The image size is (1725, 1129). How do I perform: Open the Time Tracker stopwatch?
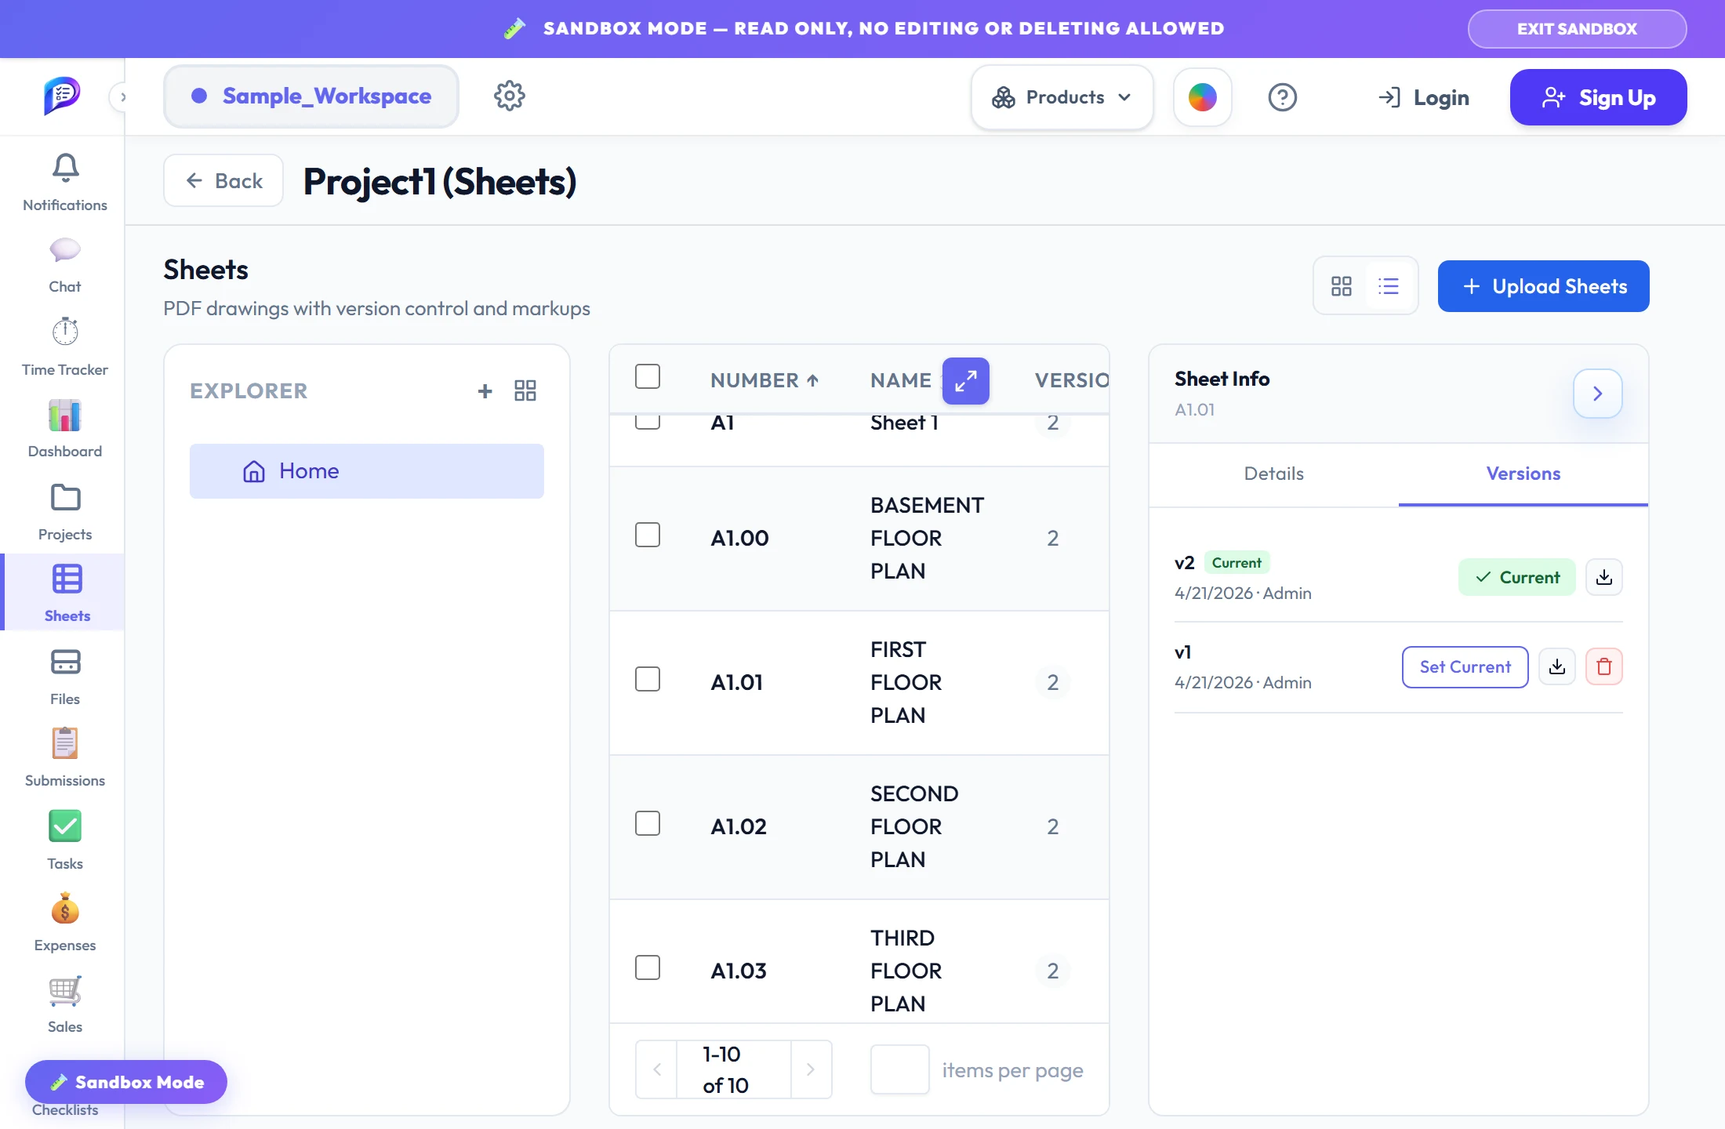click(x=65, y=347)
